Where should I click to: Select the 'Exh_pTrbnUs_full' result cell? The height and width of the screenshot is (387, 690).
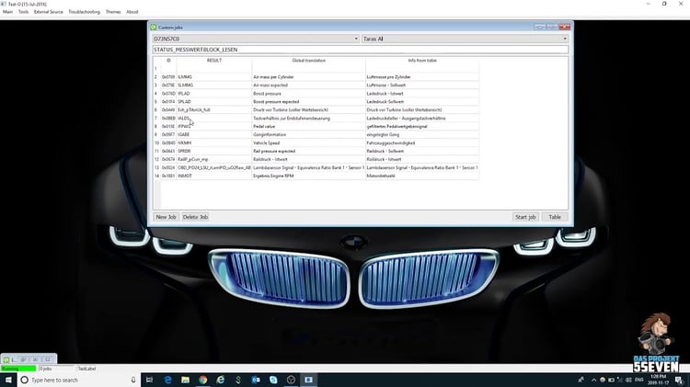[213, 110]
